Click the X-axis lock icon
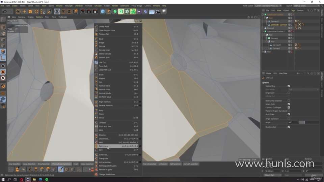324x182 pixels. pyautogui.click(x=57, y=11)
